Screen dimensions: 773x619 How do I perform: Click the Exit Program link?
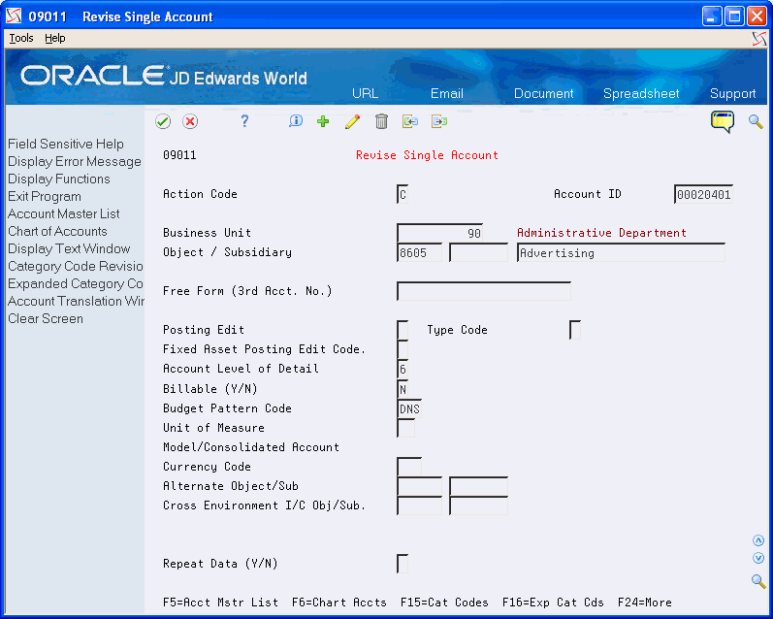click(45, 196)
